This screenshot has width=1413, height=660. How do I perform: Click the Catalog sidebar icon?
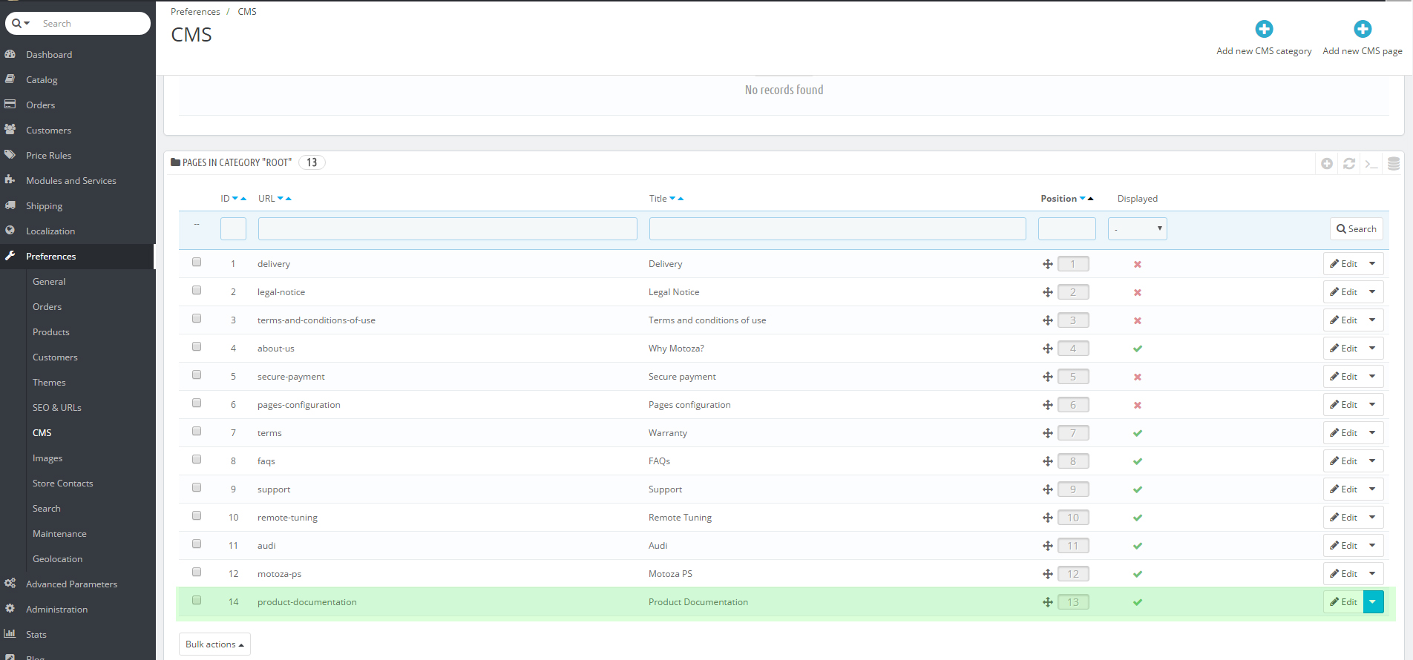pos(10,79)
